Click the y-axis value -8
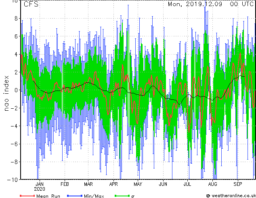Image resolution: width=256 pixels, height=198 pixels. (x=14, y=162)
